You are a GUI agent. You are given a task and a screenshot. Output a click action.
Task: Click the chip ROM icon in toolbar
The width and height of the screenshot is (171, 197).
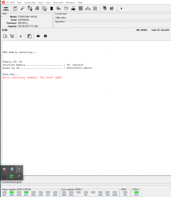tap(52, 9)
